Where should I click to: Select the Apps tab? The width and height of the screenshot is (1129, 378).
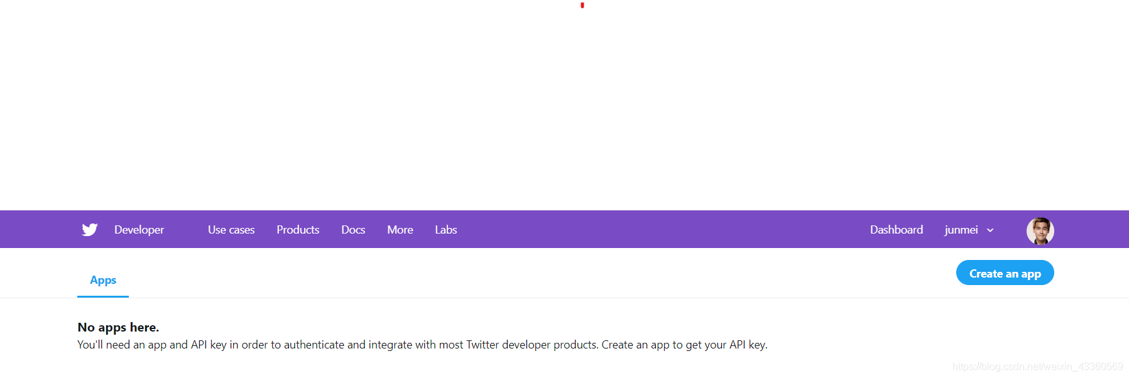[103, 280]
